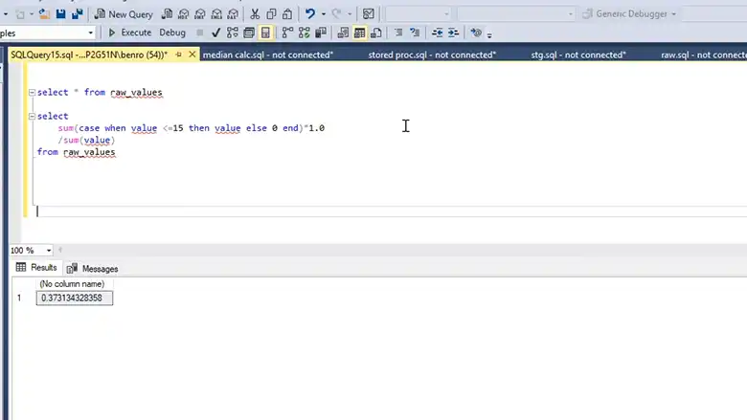The height and width of the screenshot is (420, 747).
Task: Collapse the second select statement block
Action: coord(32,116)
